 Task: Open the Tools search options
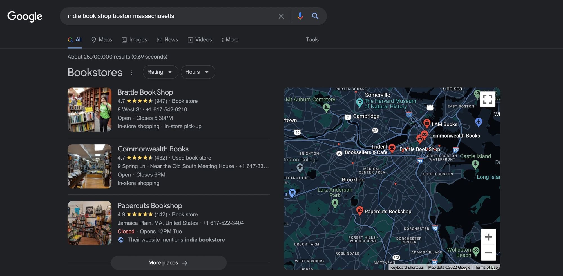312,40
